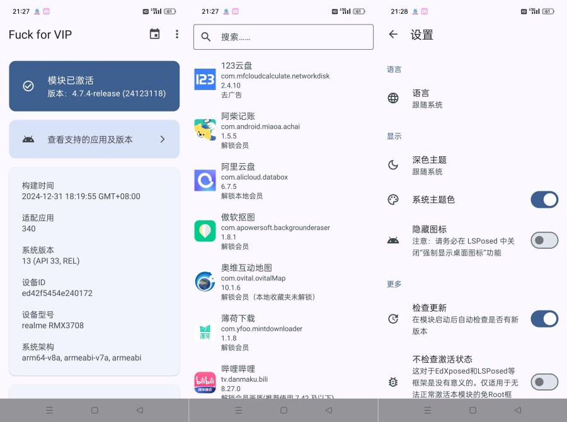The width and height of the screenshot is (567, 422).
Task: Enable the 隐藏图标 switch
Action: point(544,240)
